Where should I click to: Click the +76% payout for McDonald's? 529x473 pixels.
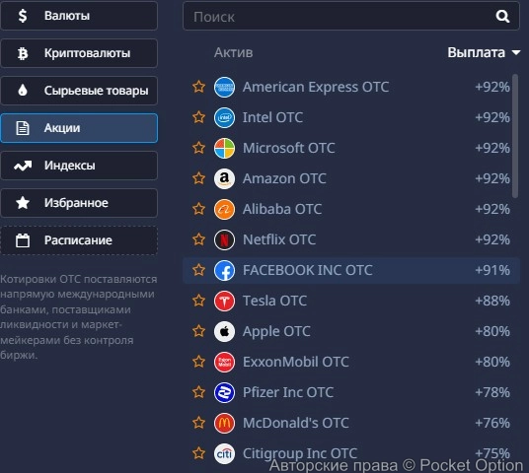pos(492,423)
